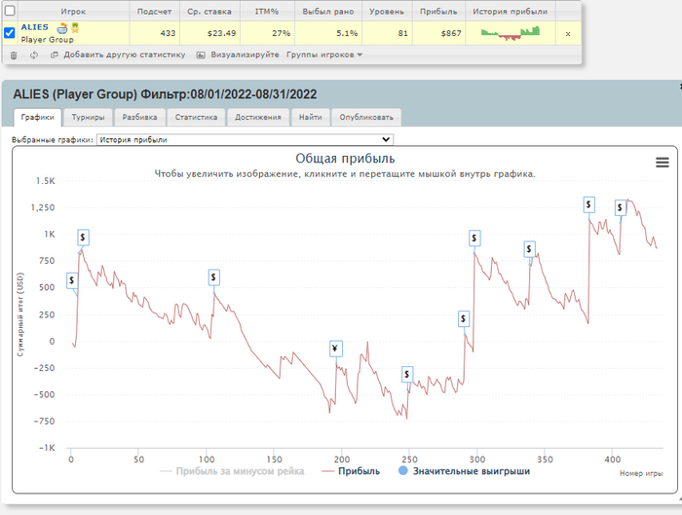Click the $ win marker near game 405
The height and width of the screenshot is (515, 682).
(x=621, y=207)
